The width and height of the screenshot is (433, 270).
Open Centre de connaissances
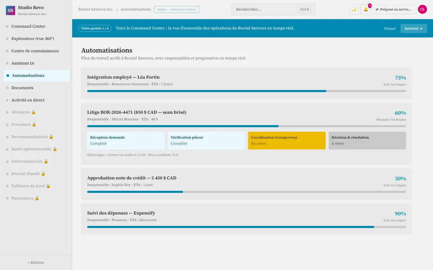[x=36, y=51]
